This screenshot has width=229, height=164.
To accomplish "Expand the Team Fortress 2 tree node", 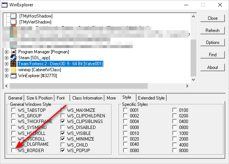I will (6, 64).
